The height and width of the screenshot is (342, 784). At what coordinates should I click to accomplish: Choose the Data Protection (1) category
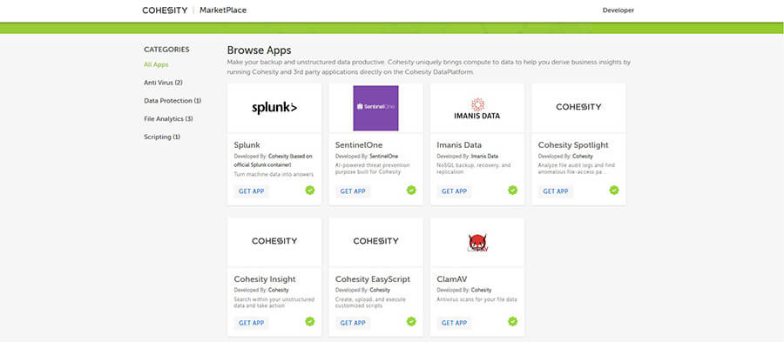172,100
